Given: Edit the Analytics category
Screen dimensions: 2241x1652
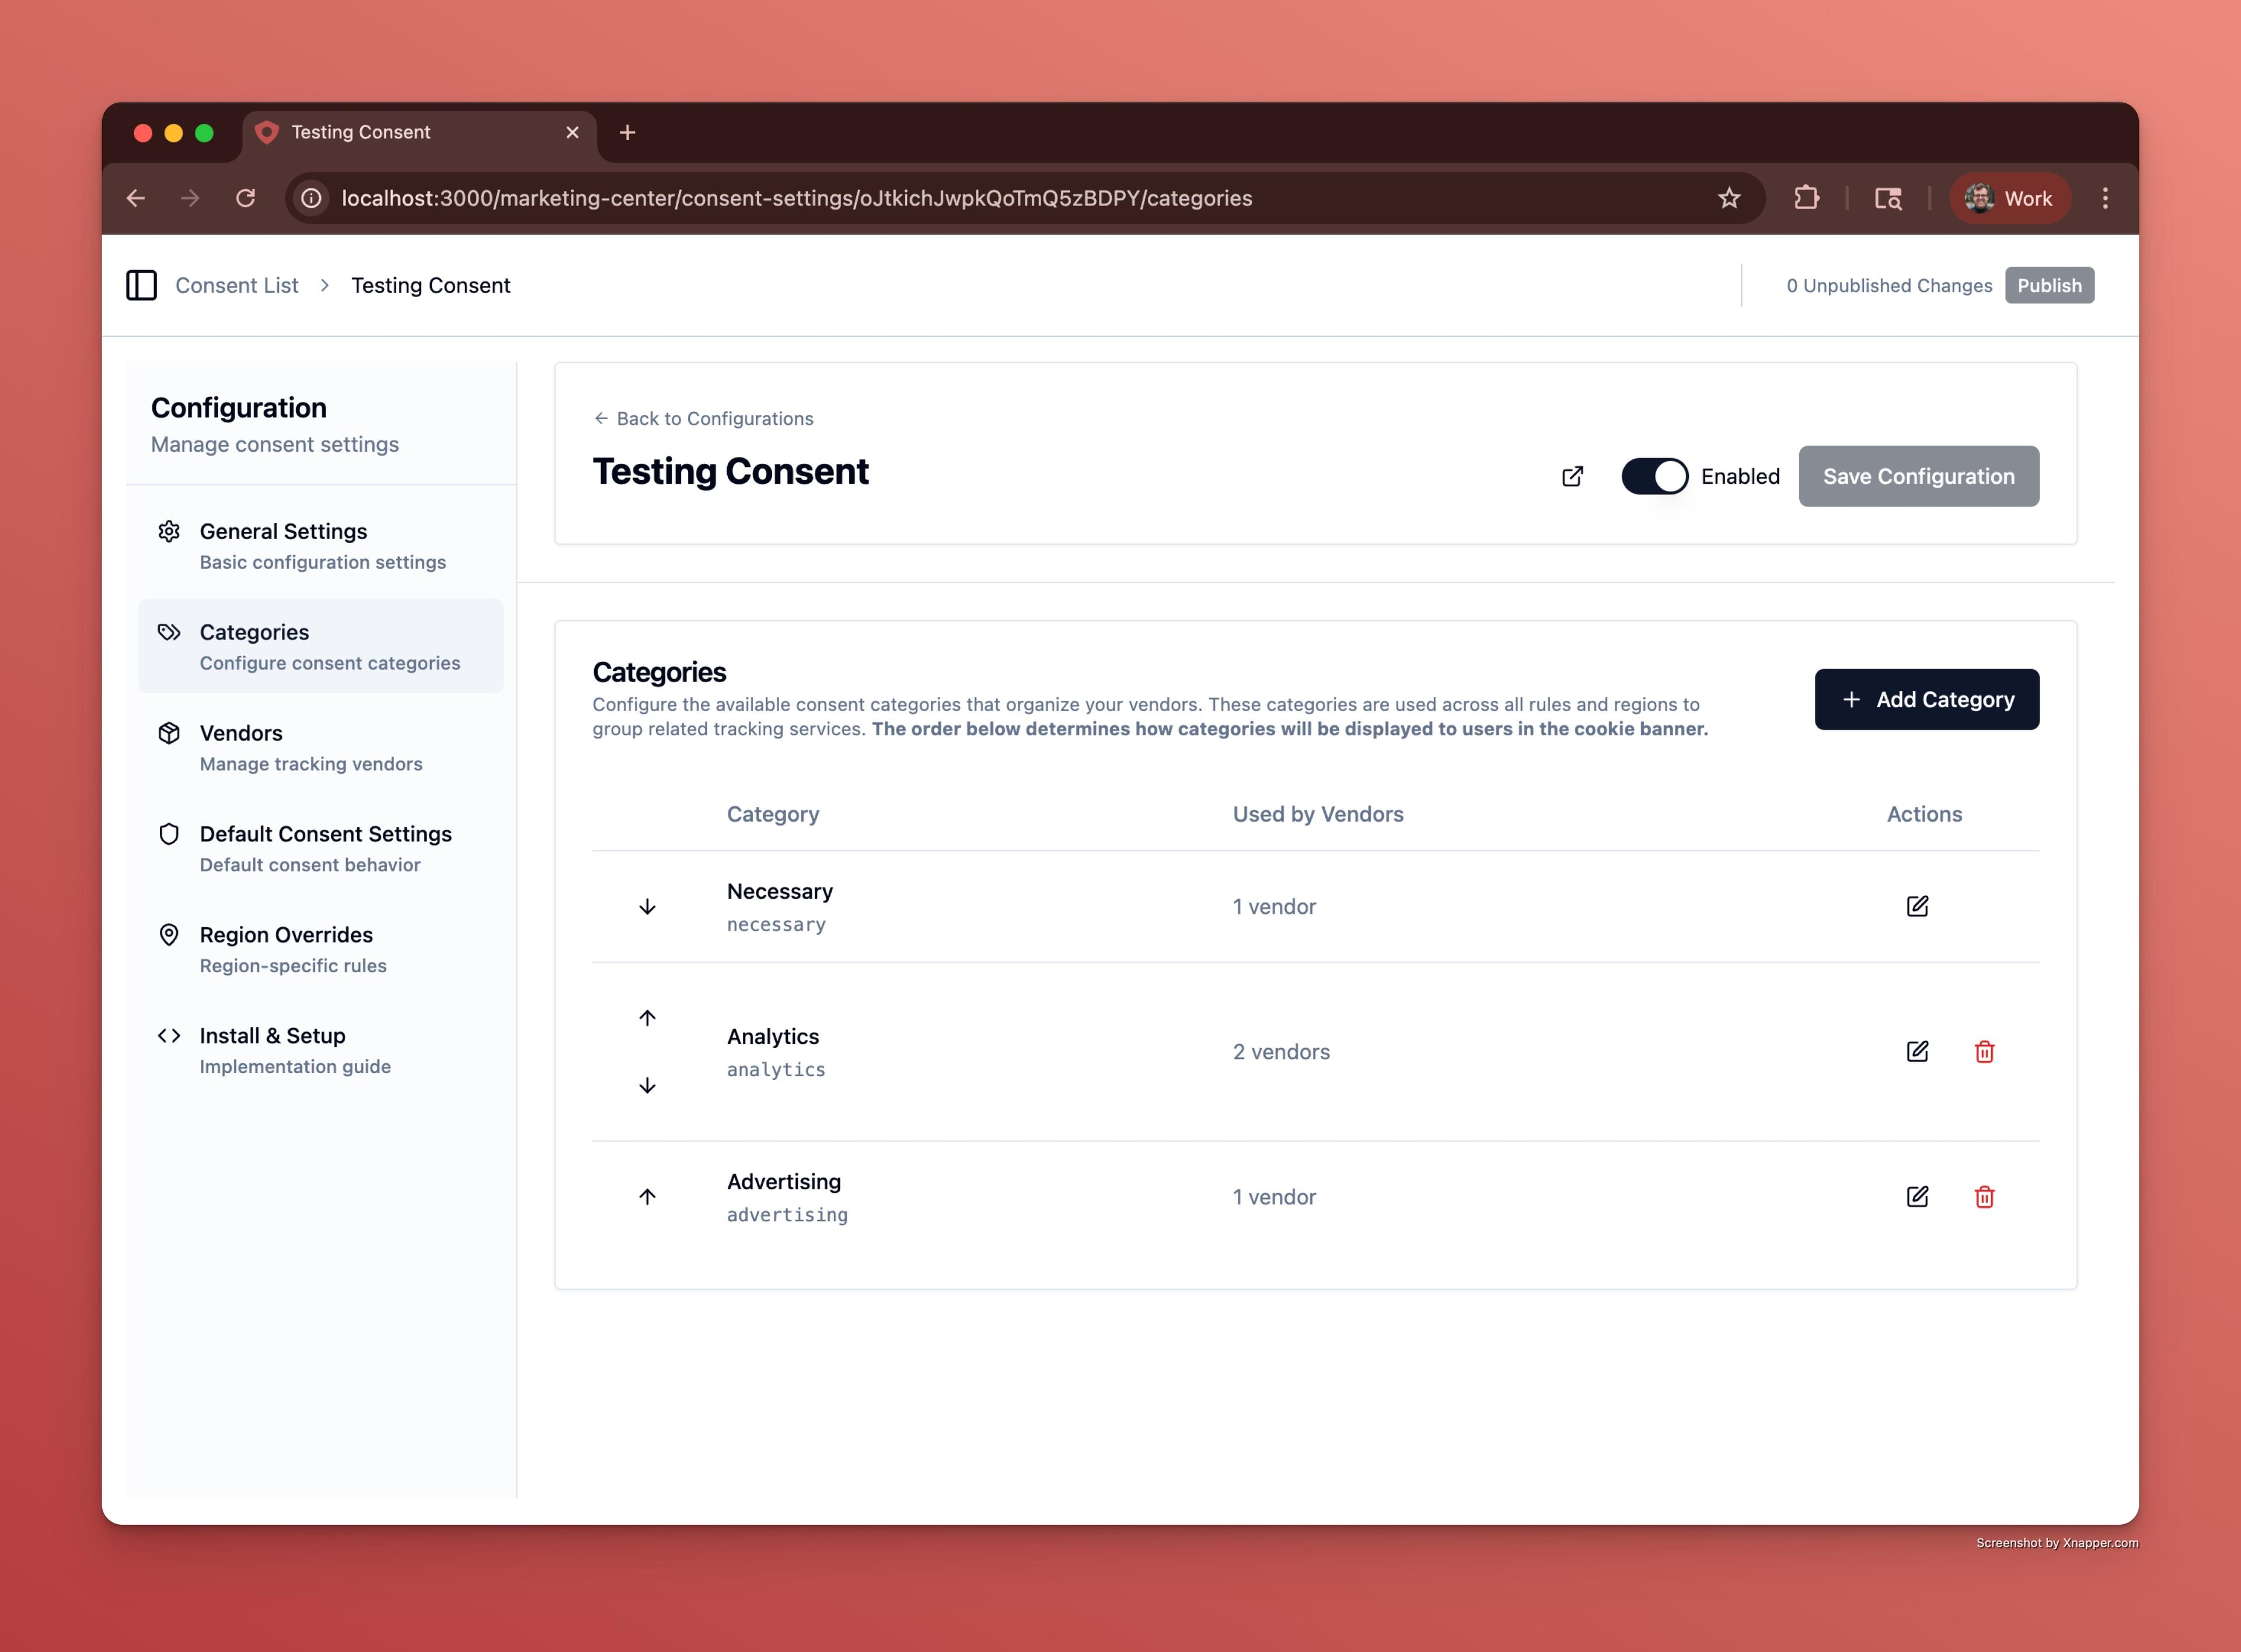Looking at the screenshot, I should (1917, 1051).
